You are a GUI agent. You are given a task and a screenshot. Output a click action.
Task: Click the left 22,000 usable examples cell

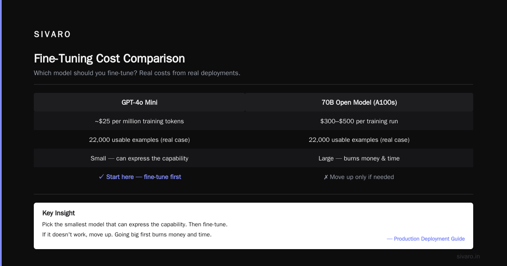tap(139, 140)
